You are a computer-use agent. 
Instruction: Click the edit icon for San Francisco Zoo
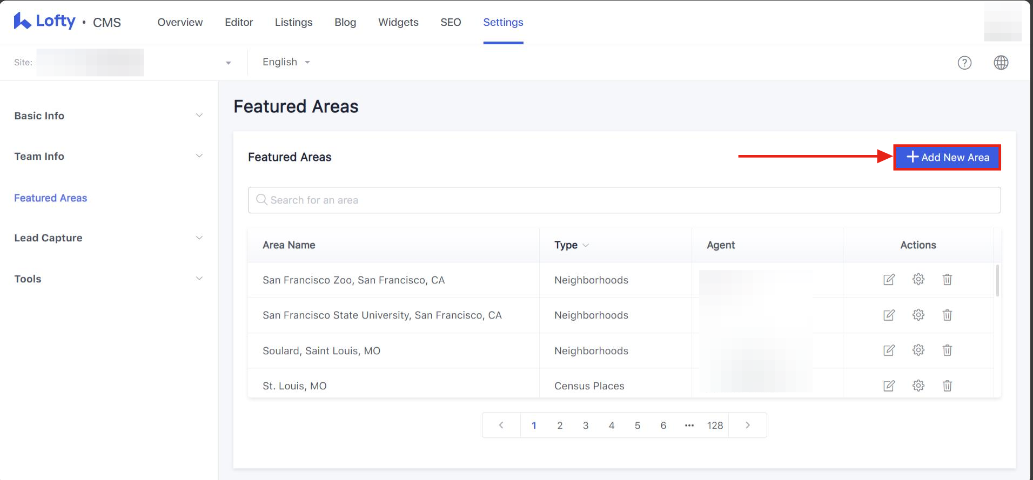(889, 280)
